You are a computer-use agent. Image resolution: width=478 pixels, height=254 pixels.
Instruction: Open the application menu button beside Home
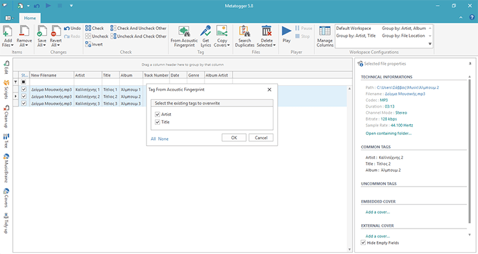(10, 18)
